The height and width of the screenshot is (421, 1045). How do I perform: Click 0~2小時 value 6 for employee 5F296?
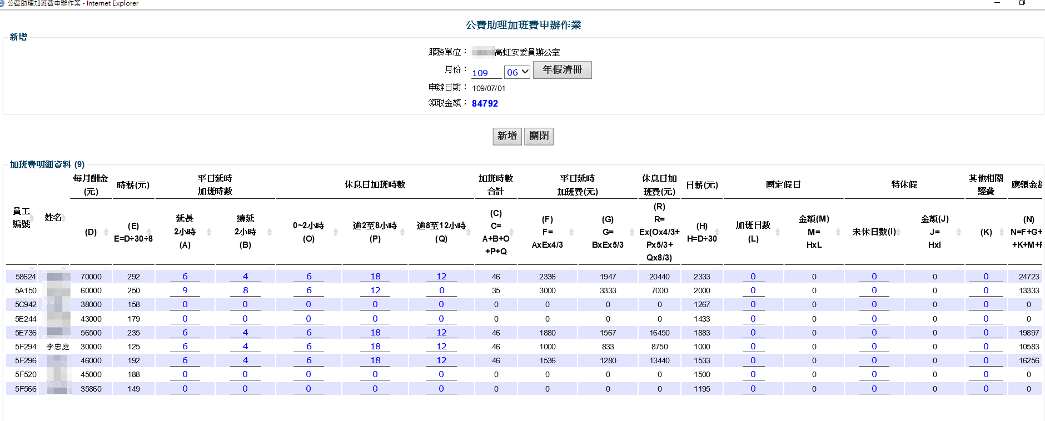[x=308, y=360]
